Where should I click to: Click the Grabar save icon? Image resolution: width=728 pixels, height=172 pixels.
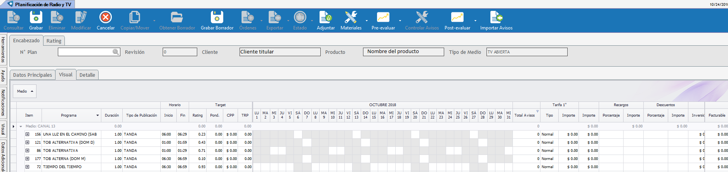click(36, 17)
